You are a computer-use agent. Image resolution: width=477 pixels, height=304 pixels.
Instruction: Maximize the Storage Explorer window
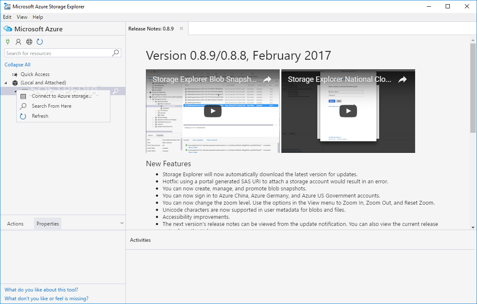(x=448, y=6)
